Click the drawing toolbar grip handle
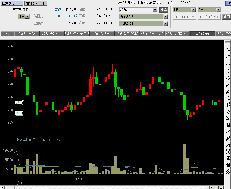 [227, 42]
